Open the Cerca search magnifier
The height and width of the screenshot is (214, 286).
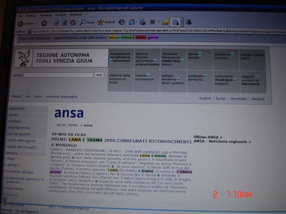[x=87, y=22]
